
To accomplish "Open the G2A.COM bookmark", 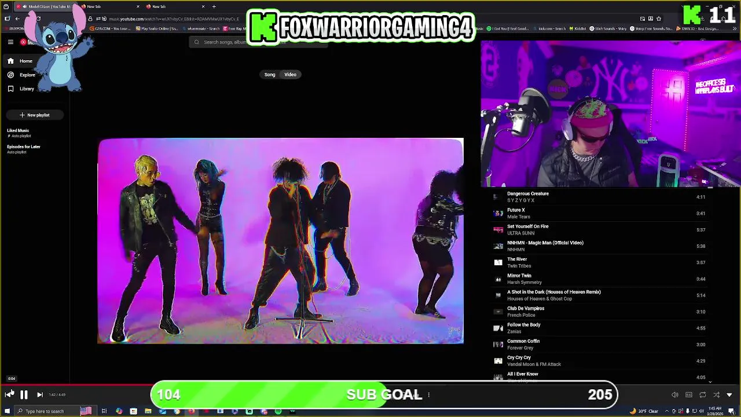I will [111, 28].
